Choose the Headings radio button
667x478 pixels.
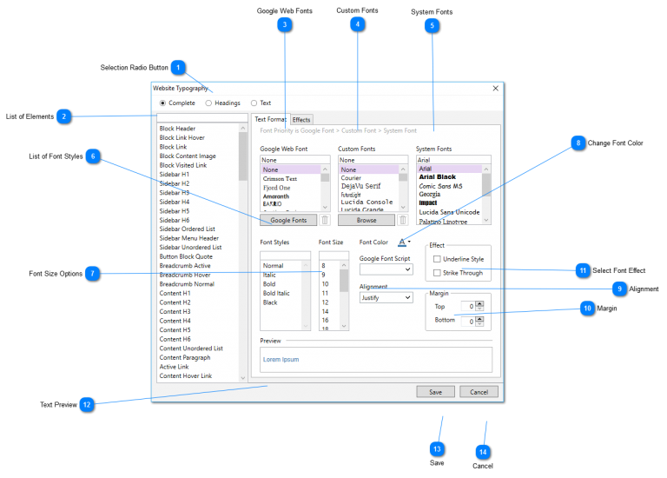point(208,103)
